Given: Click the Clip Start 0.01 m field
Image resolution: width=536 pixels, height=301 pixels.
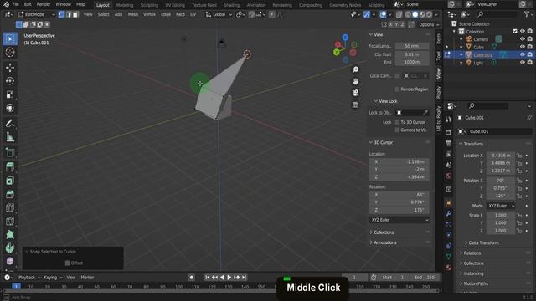Looking at the screenshot, I should (412, 54).
